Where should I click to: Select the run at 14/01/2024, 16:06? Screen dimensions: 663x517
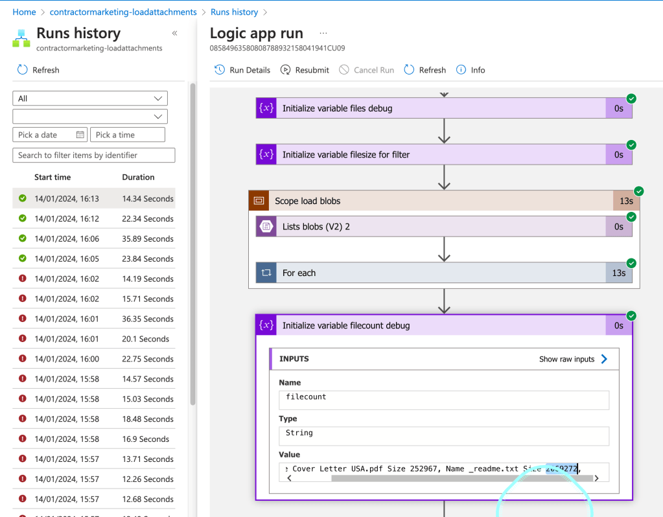(94, 238)
